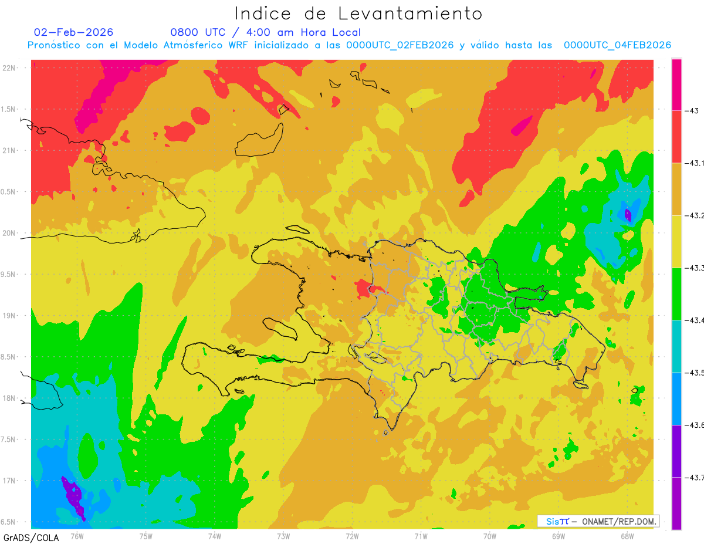Click the "76W" longitude label

[77, 536]
